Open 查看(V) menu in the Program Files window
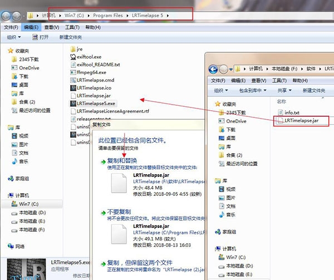The image size is (334, 280). pos(52,27)
